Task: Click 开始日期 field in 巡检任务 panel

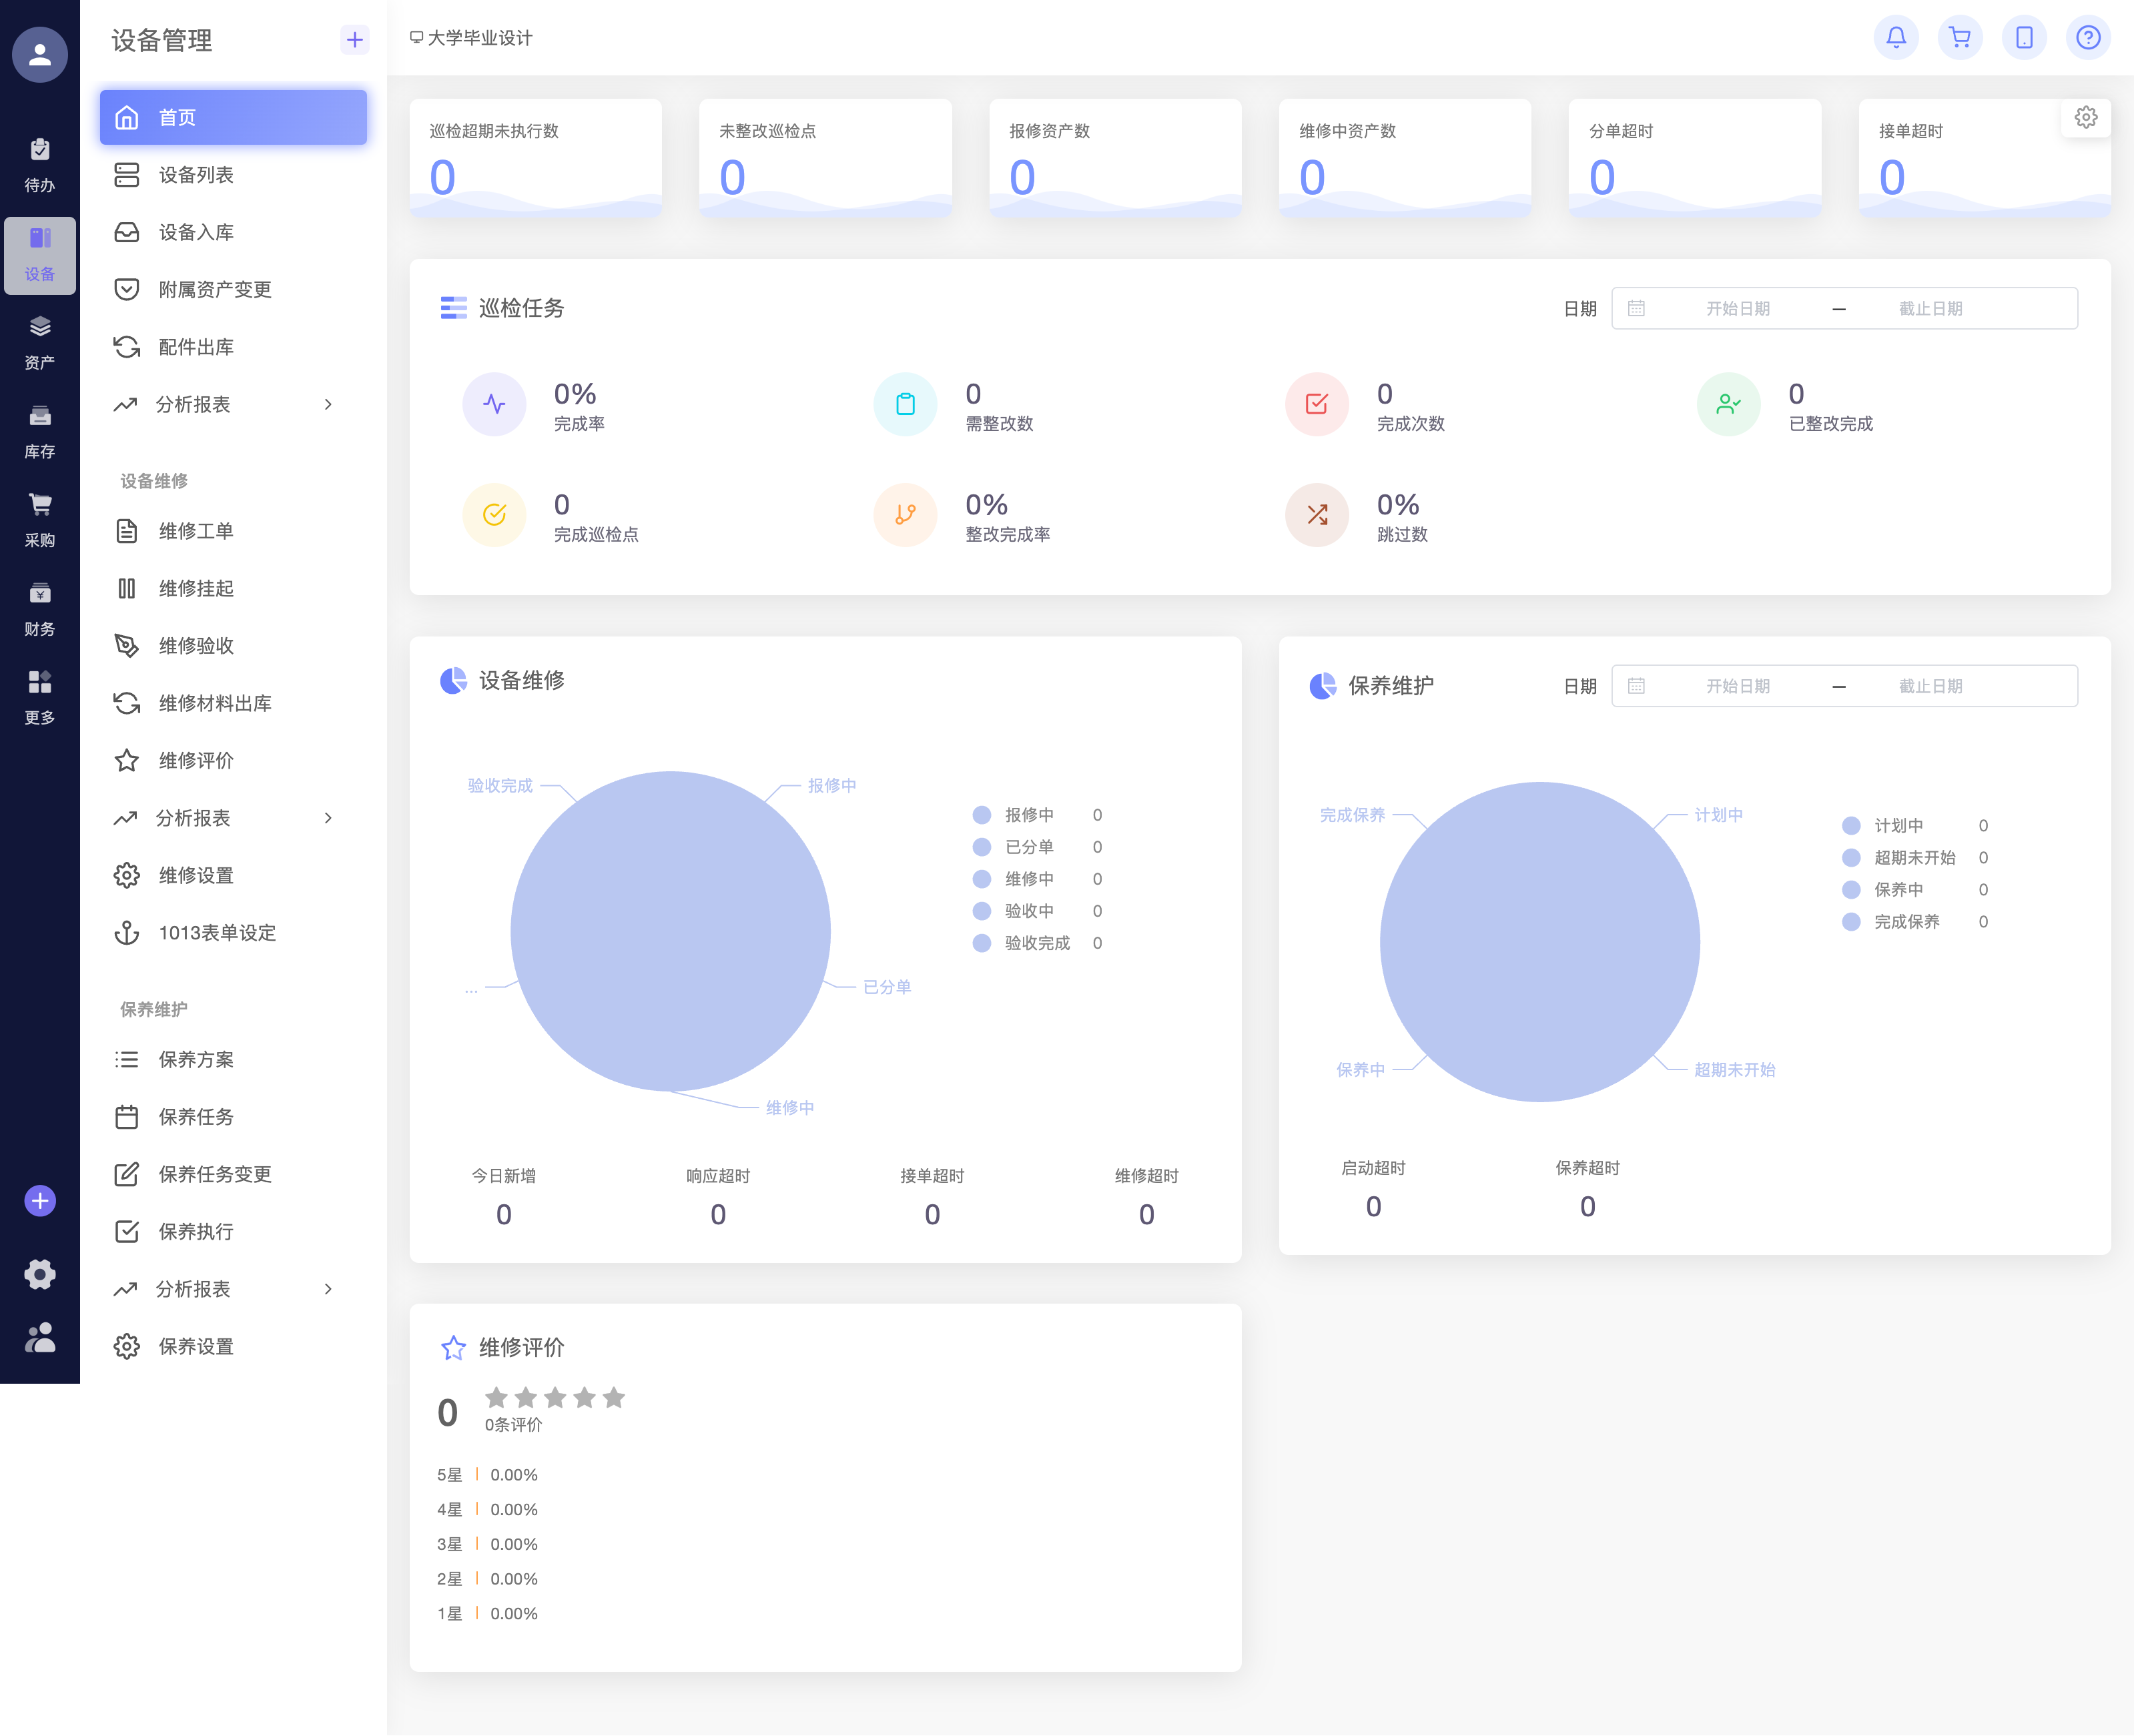Action: [1737, 309]
